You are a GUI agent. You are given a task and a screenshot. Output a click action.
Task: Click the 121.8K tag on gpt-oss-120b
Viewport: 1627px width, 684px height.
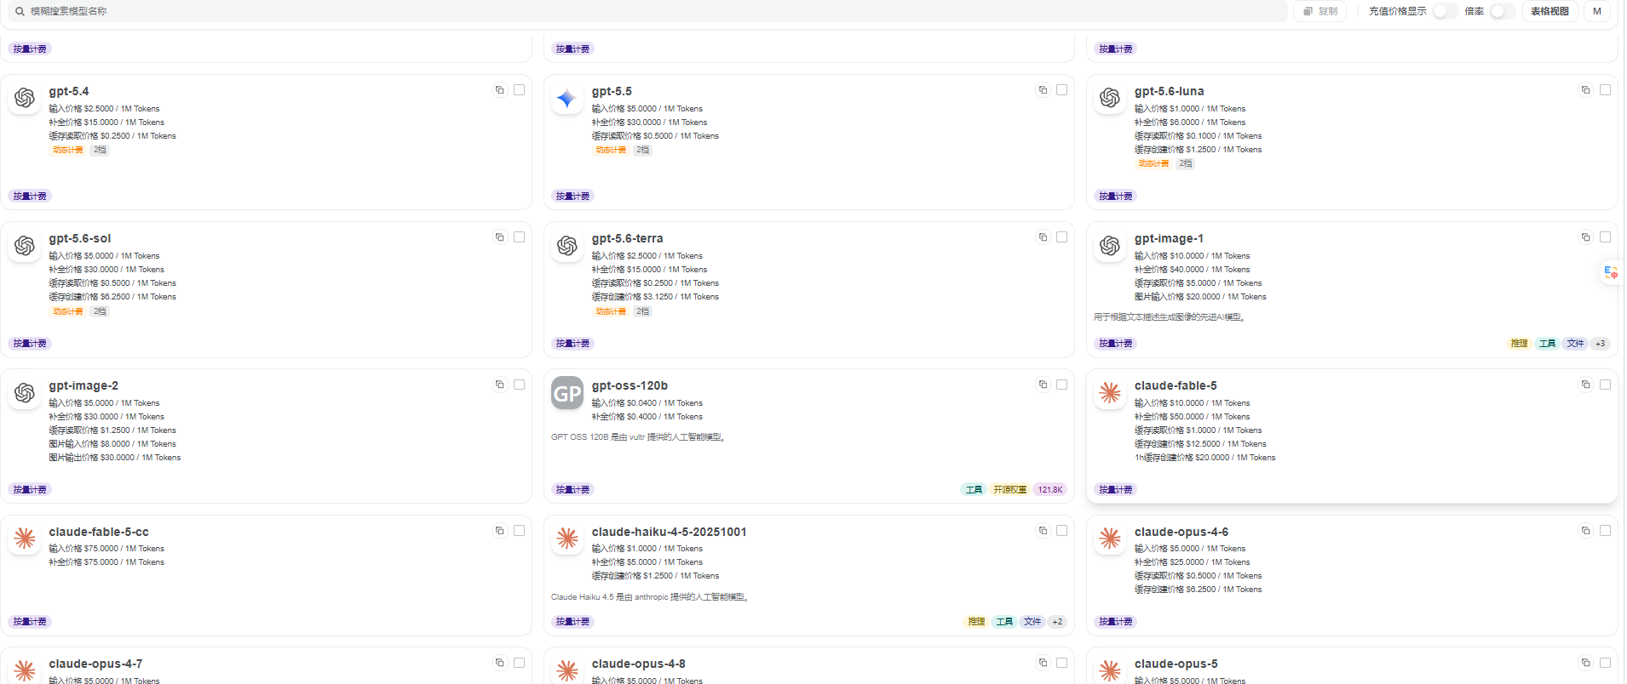tap(1050, 490)
